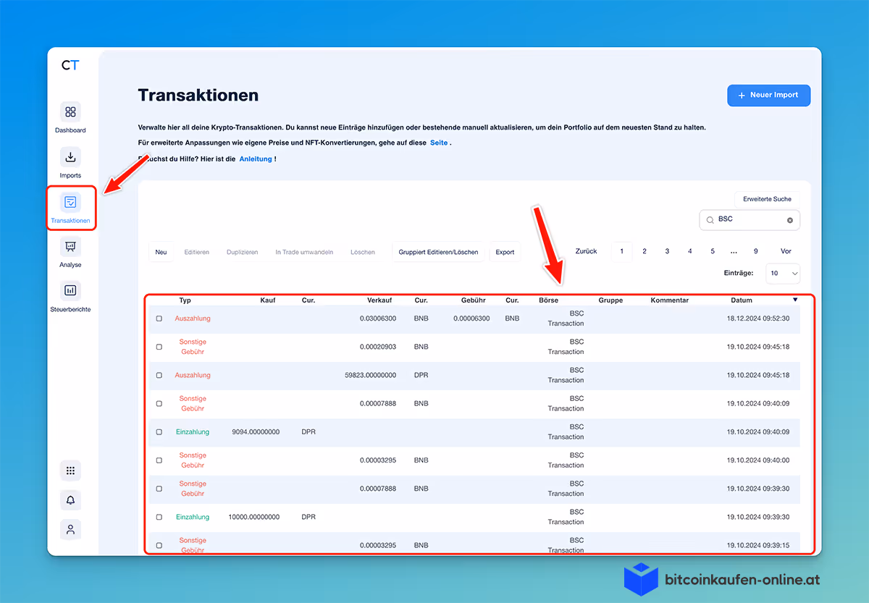Screen dimensions: 869x603
Task: Open the Anleitung help link
Action: point(256,159)
